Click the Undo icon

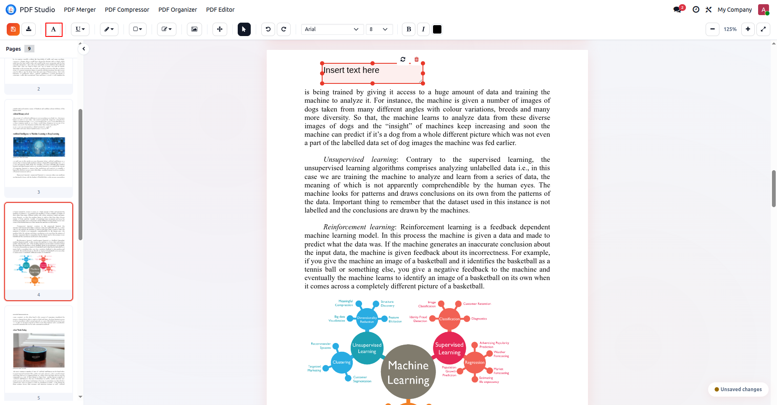point(268,29)
